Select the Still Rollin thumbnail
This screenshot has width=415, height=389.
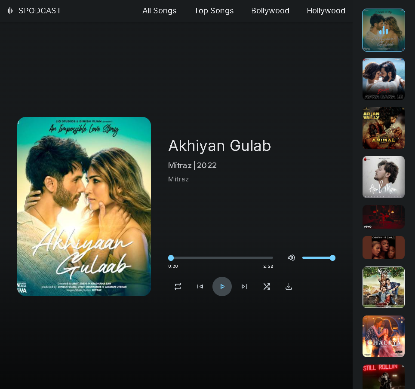click(x=384, y=377)
